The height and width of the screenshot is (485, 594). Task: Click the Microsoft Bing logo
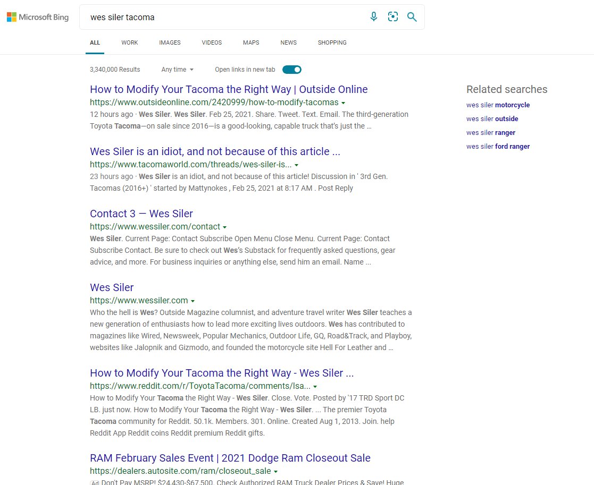(38, 17)
